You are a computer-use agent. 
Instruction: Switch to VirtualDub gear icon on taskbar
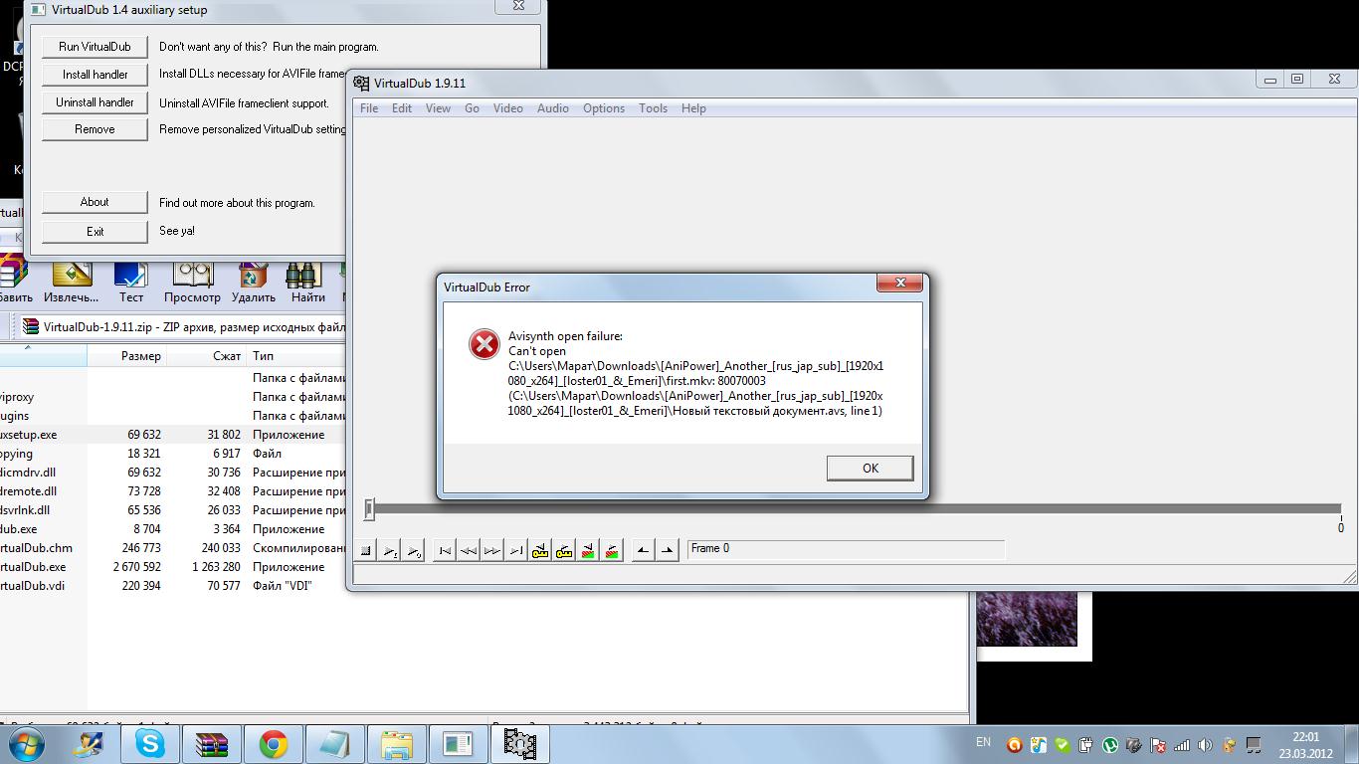pos(519,743)
